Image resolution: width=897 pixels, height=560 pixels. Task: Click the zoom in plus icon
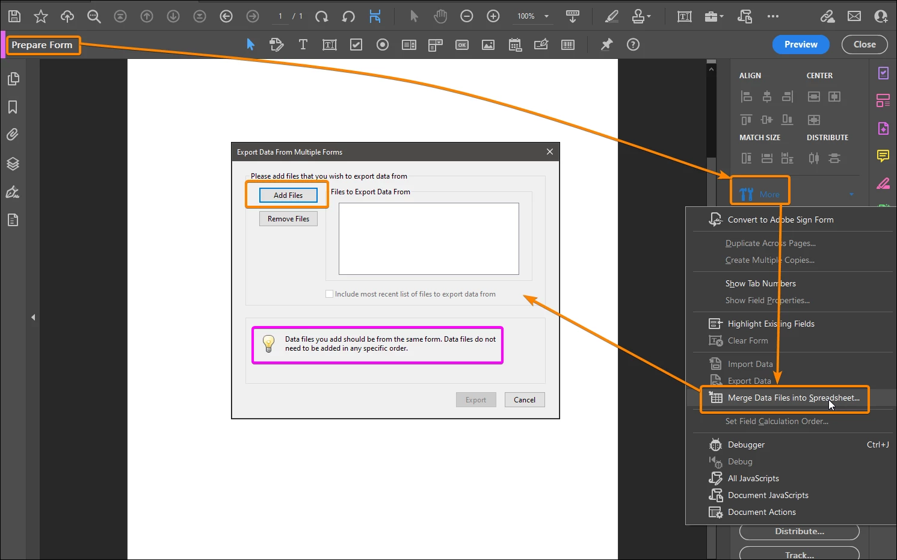pyautogui.click(x=493, y=16)
